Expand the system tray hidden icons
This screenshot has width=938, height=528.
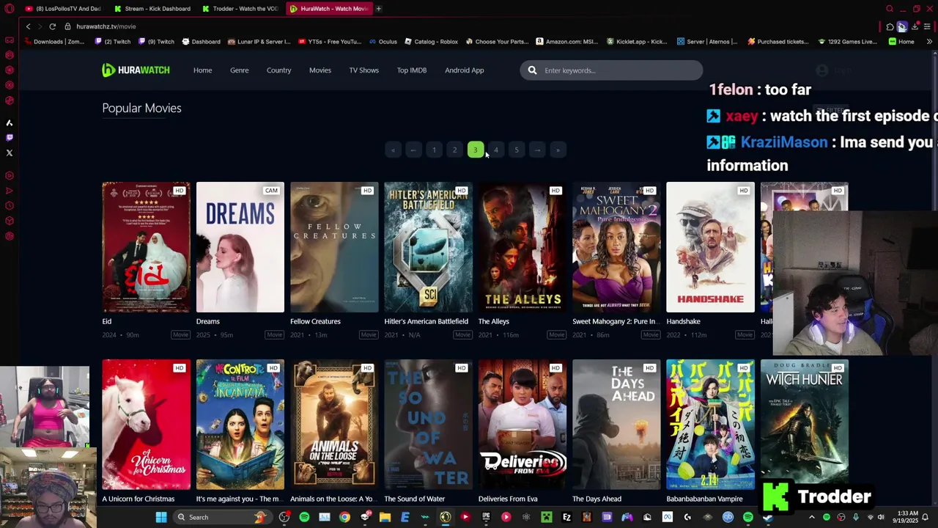(x=811, y=517)
